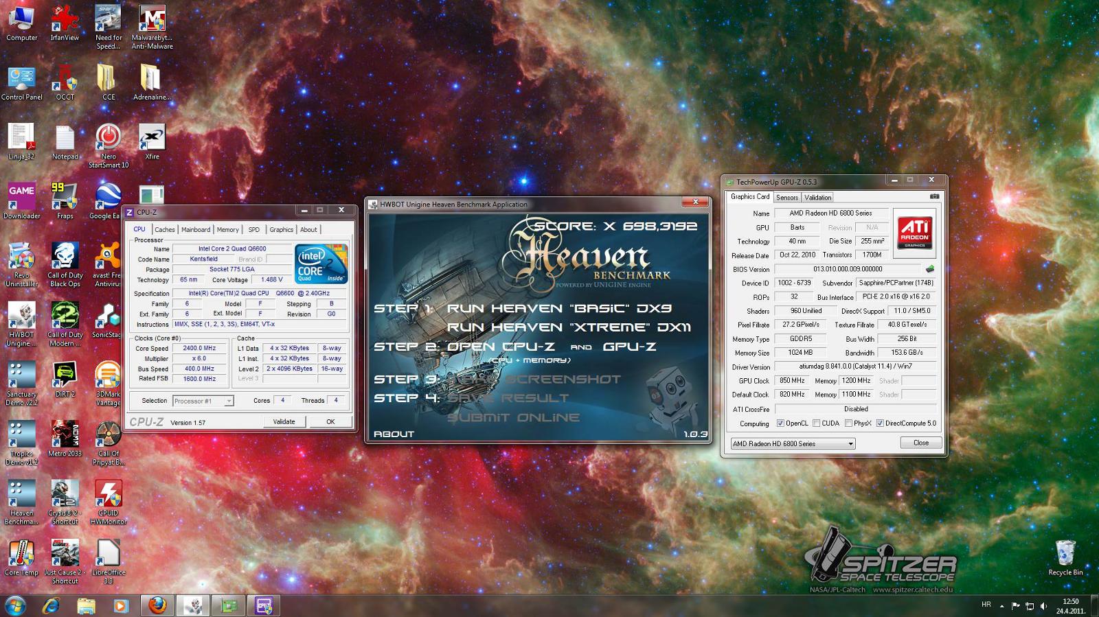This screenshot has width=1099, height=617.
Task: Open LibreOffice 3.3 desktop icon
Action: coord(108,561)
